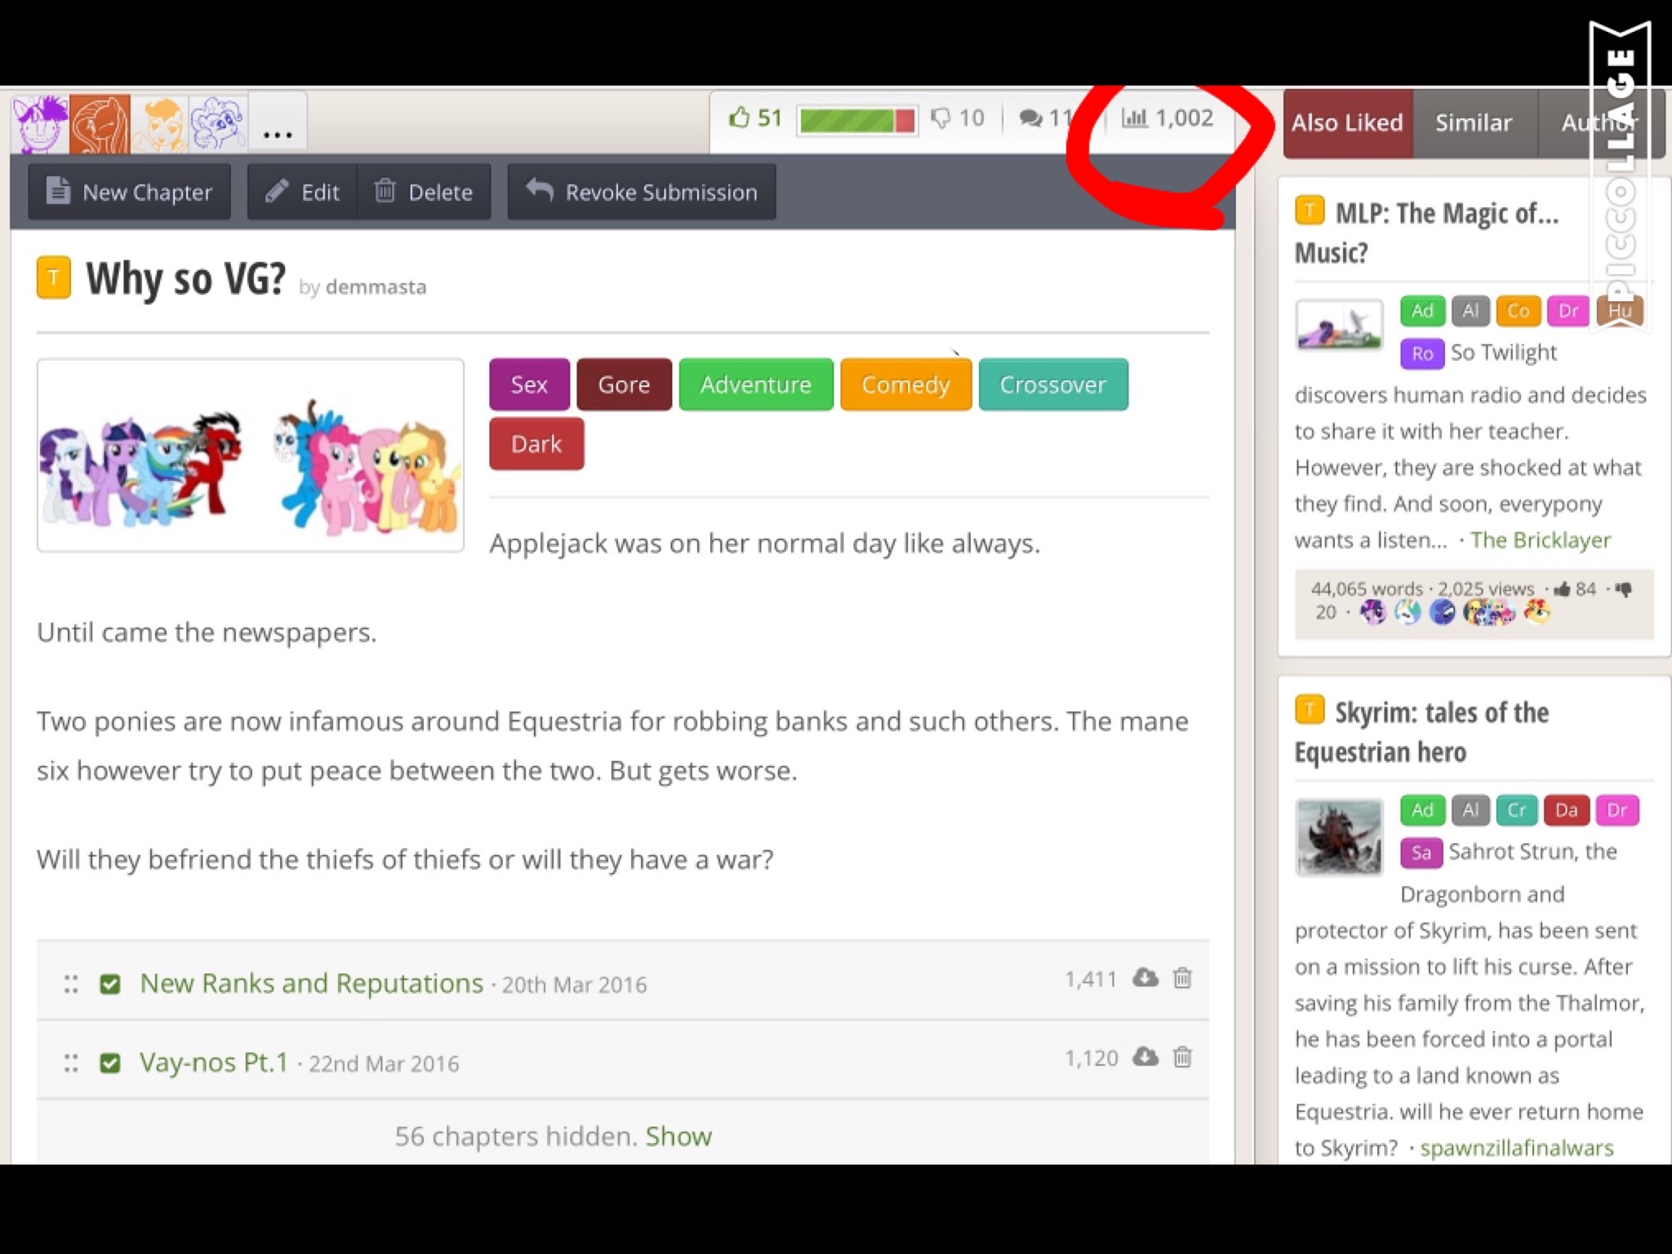Select the Comedy tag
The height and width of the screenshot is (1254, 1672).
[906, 385]
